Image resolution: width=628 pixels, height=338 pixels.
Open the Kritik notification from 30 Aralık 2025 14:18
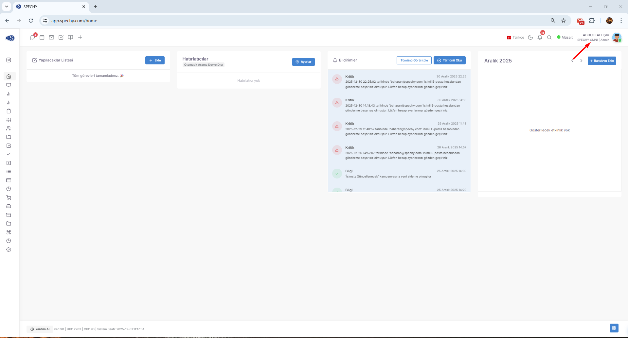pos(399,105)
